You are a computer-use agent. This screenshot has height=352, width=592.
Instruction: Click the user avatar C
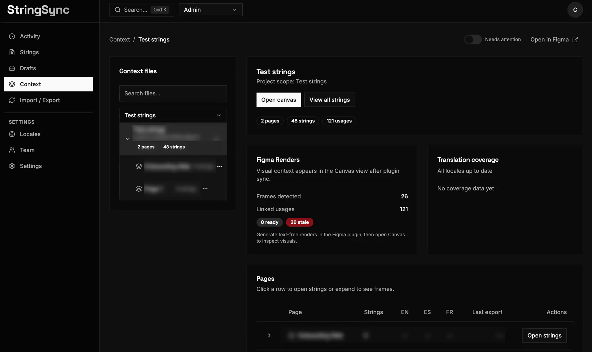point(575,10)
